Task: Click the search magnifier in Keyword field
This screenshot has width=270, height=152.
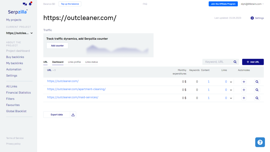Action: point(235,62)
